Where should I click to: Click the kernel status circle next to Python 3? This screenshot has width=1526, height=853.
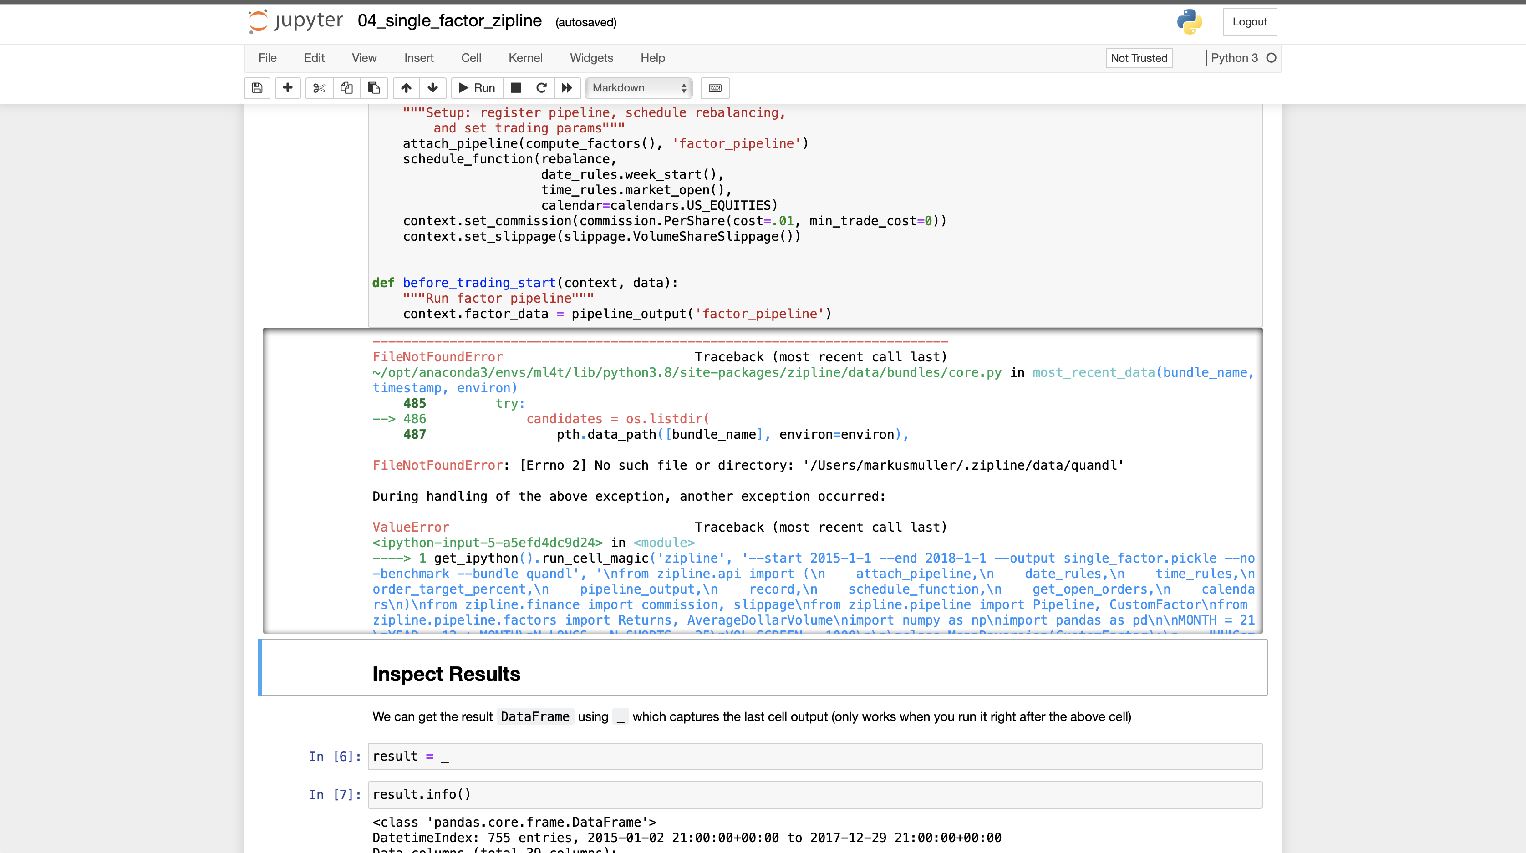(1270, 57)
